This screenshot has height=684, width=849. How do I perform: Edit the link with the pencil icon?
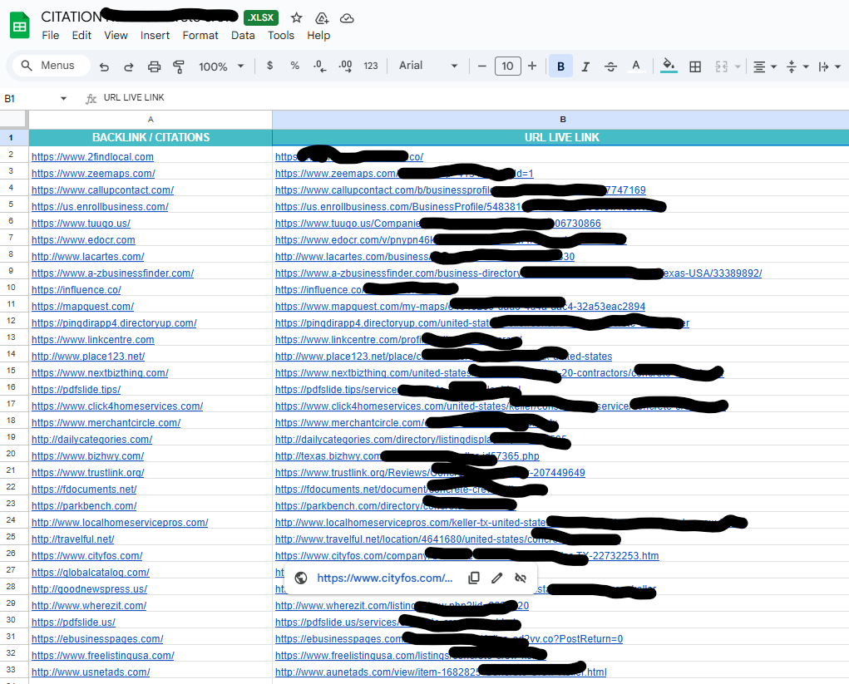(x=497, y=578)
